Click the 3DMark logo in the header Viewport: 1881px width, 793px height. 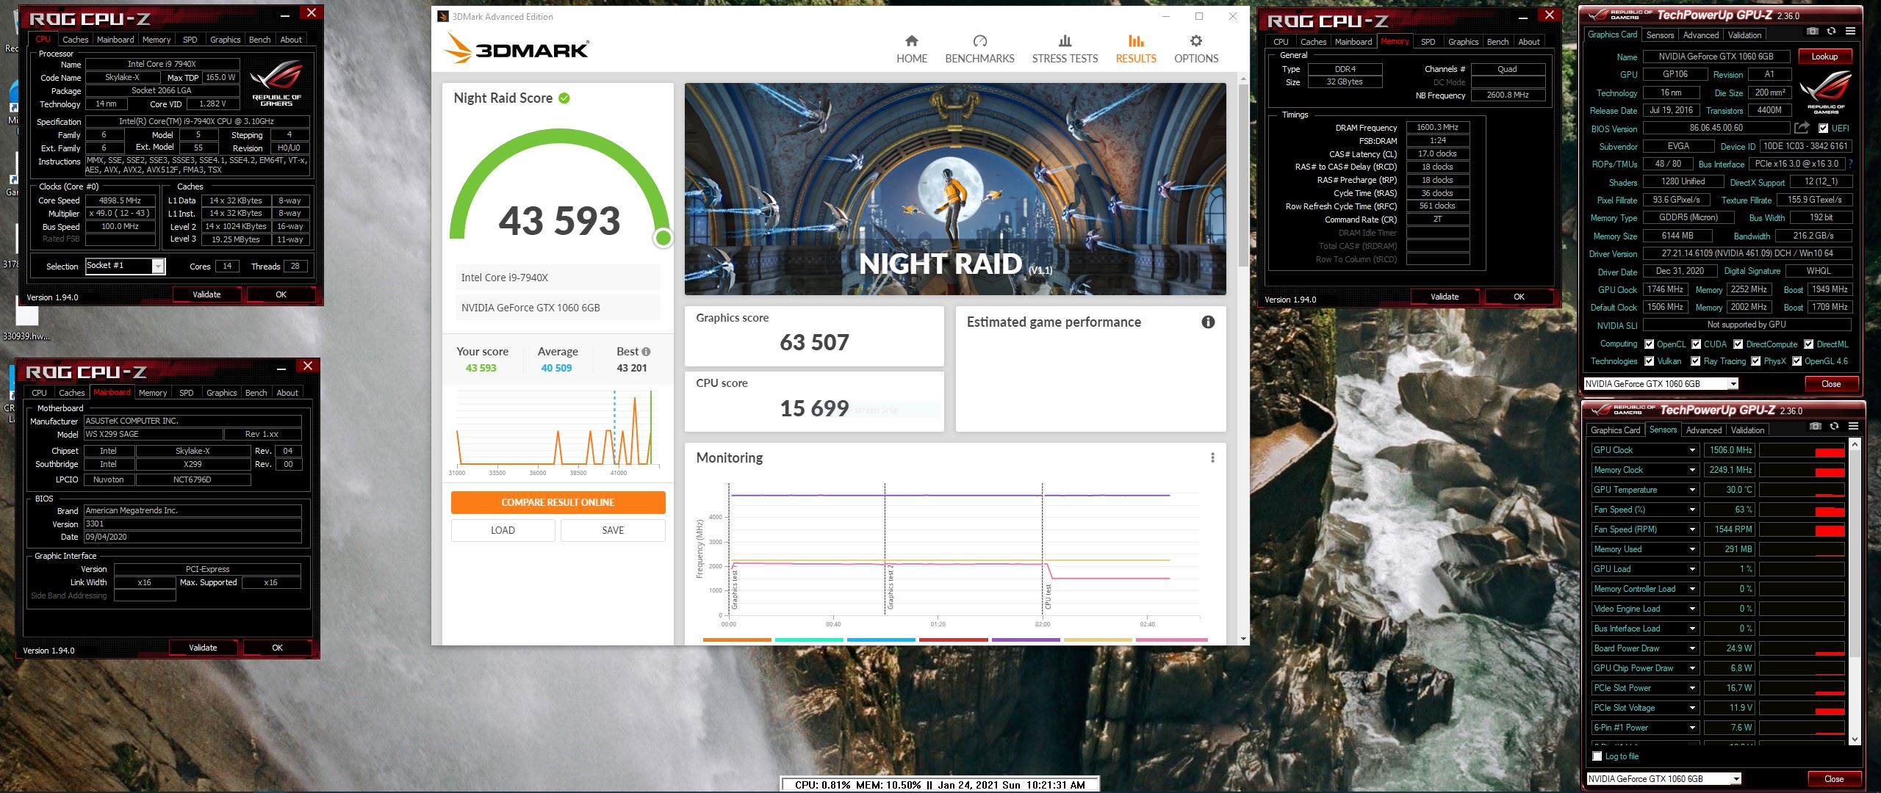coord(516,49)
